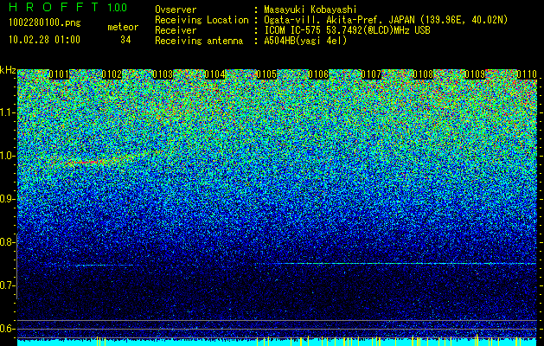The image size is (544, 346).
Task: Select the observer name Masayuki Kobayashi
Action: click(x=310, y=10)
